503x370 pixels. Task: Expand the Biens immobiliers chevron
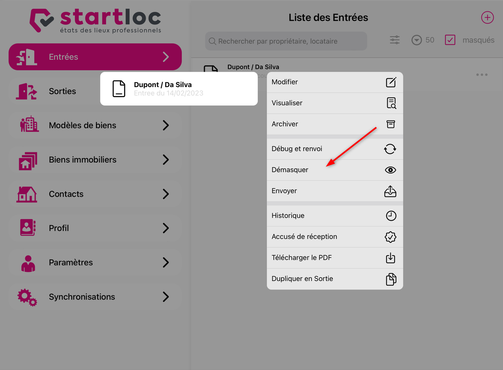[166, 160]
